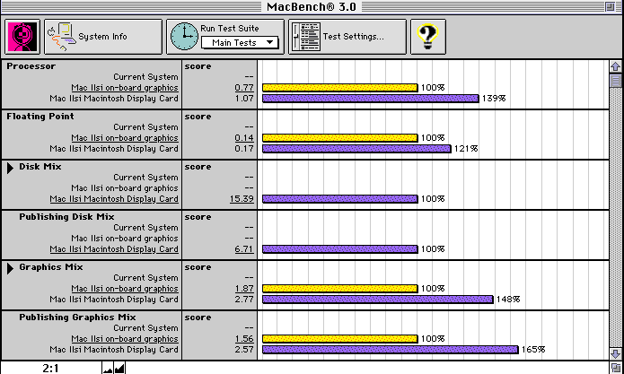Click the purple 165% Publishing Graphics bar
This screenshot has height=374, width=624.
[x=391, y=350]
